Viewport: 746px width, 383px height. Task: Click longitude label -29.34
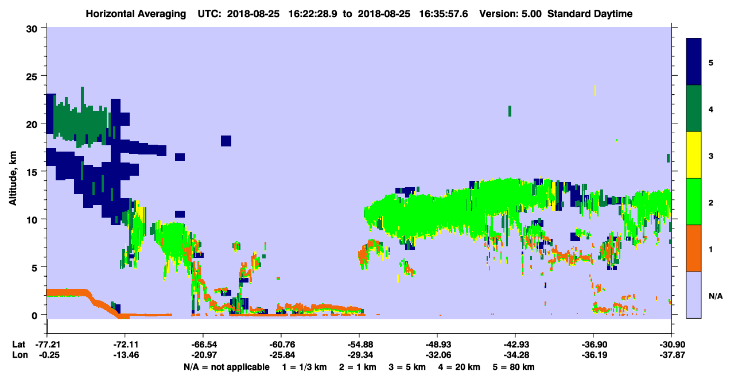tap(359, 355)
